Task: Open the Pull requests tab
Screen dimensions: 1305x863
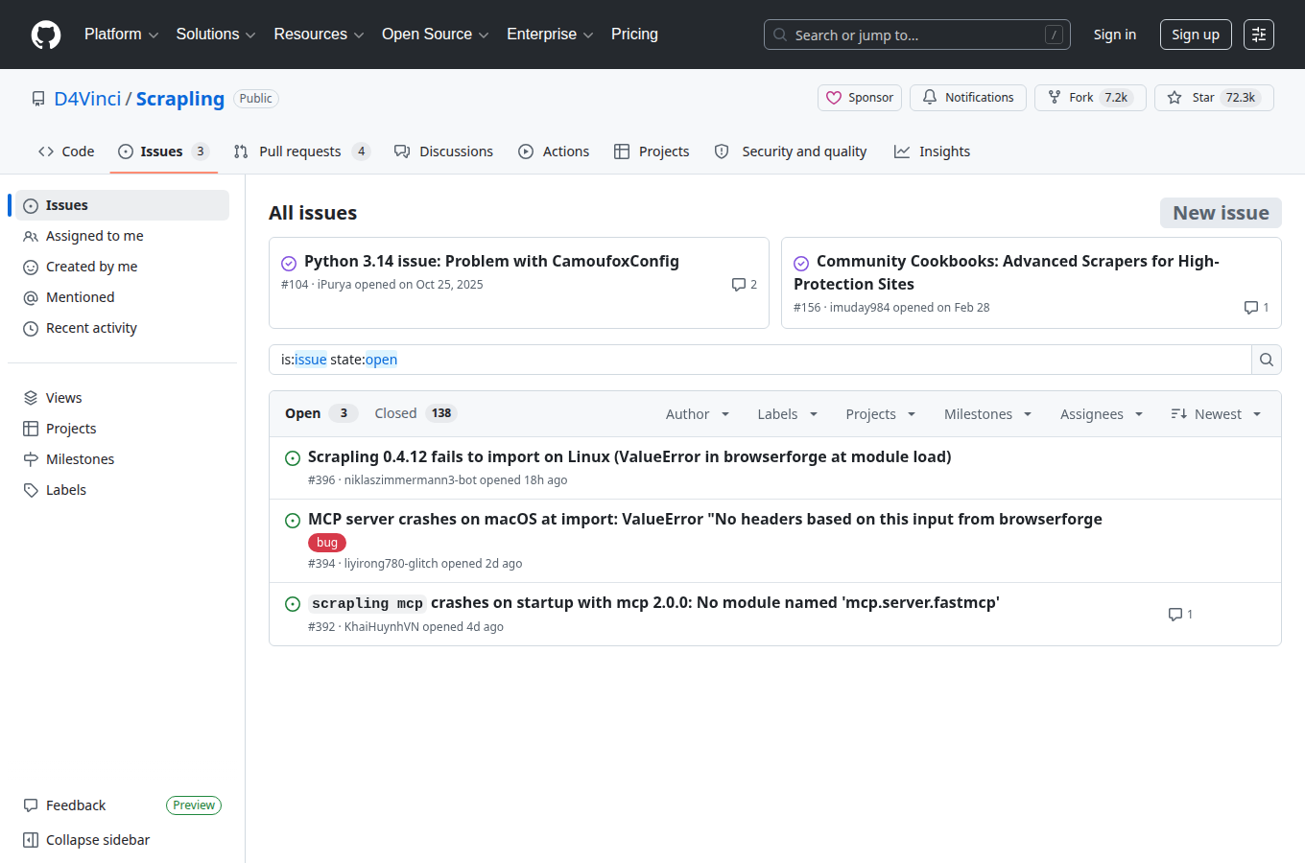Action: 301,152
